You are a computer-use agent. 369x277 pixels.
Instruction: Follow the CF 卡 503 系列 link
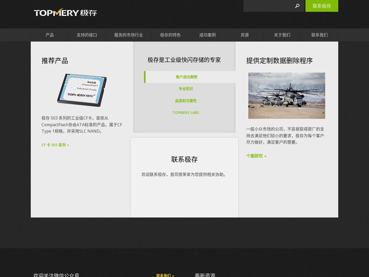tap(55, 145)
